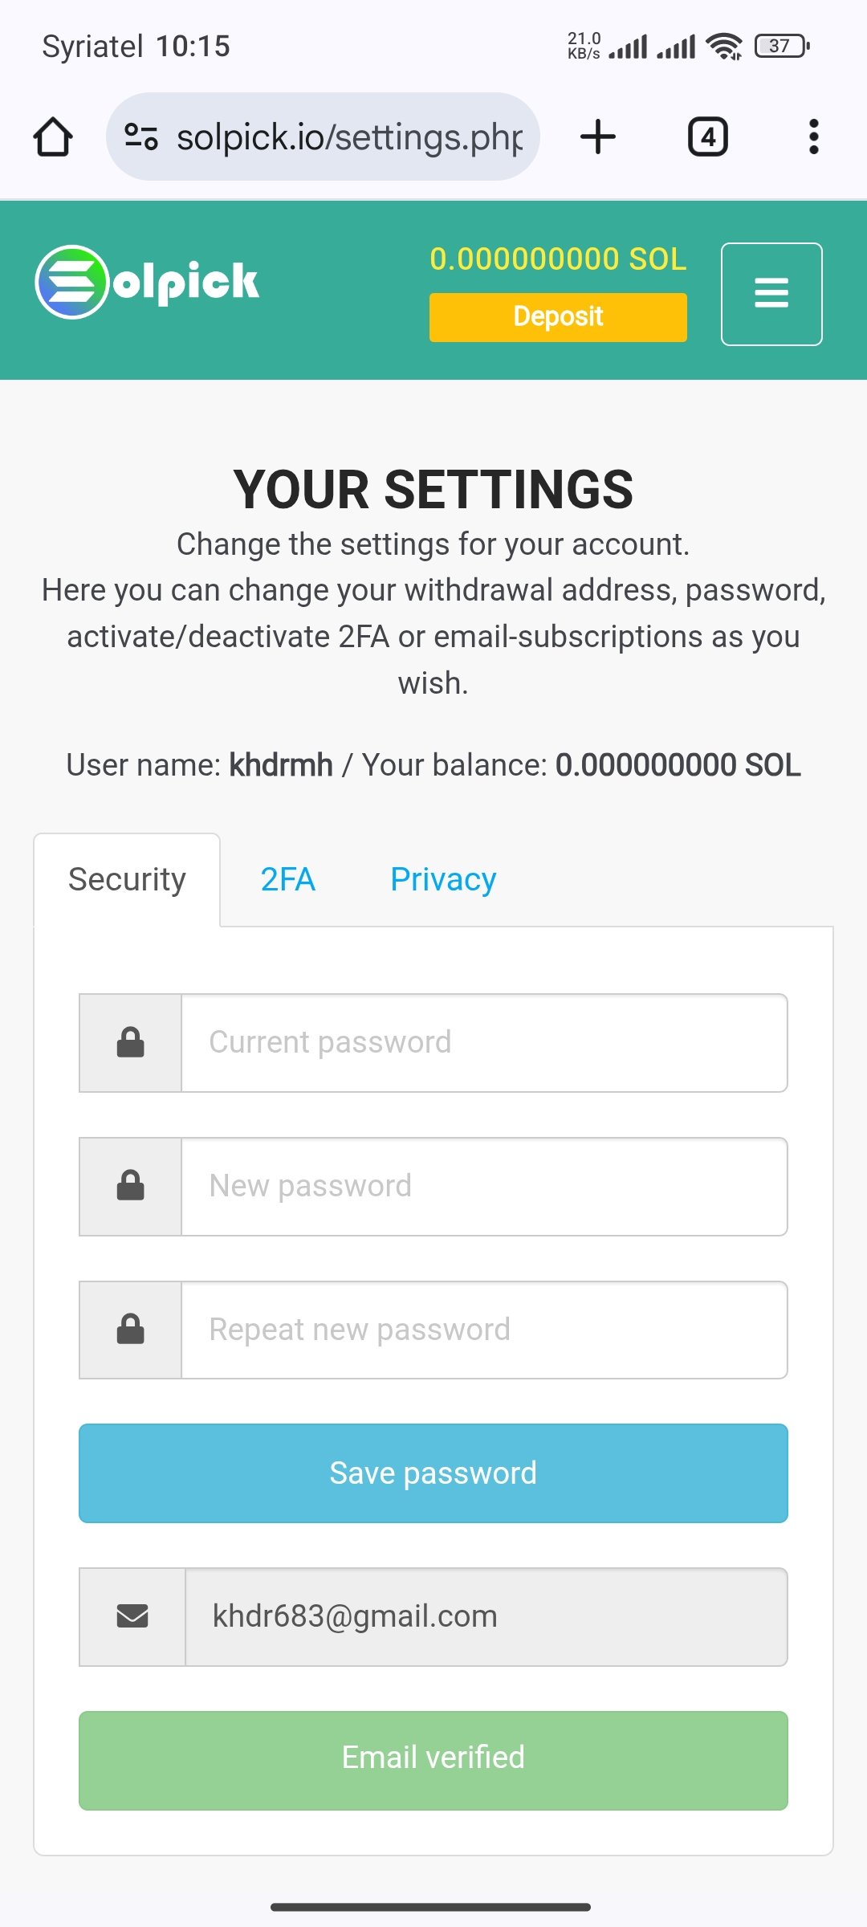The height and width of the screenshot is (1927, 867).
Task: Select the Security tab
Action: click(127, 880)
